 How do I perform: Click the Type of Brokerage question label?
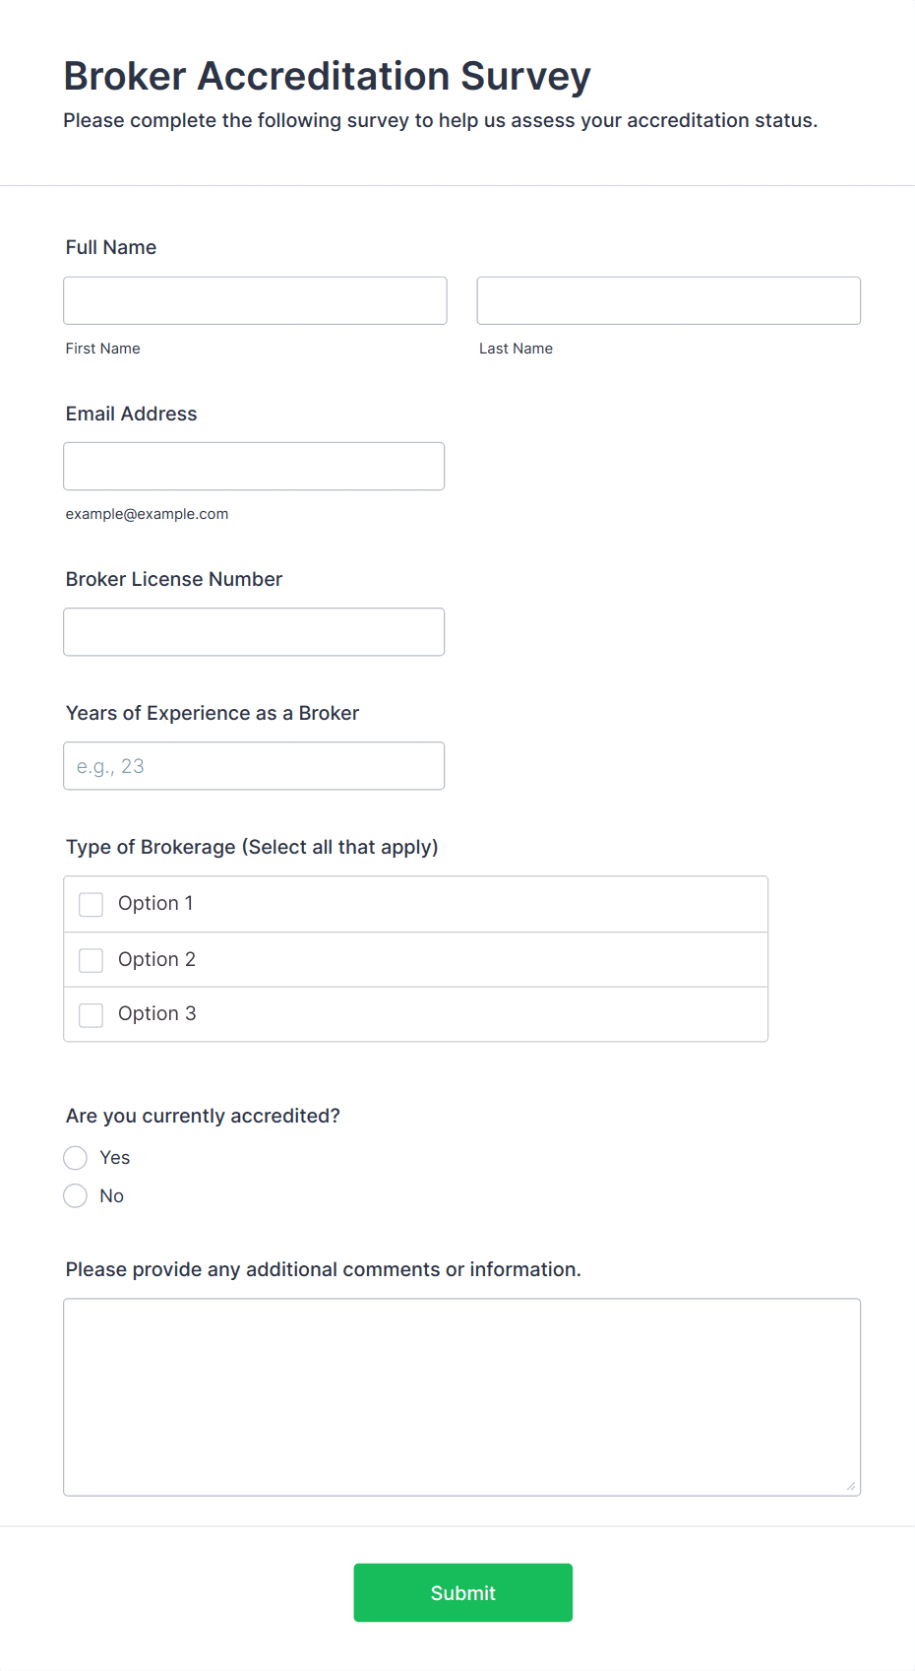[x=252, y=847]
